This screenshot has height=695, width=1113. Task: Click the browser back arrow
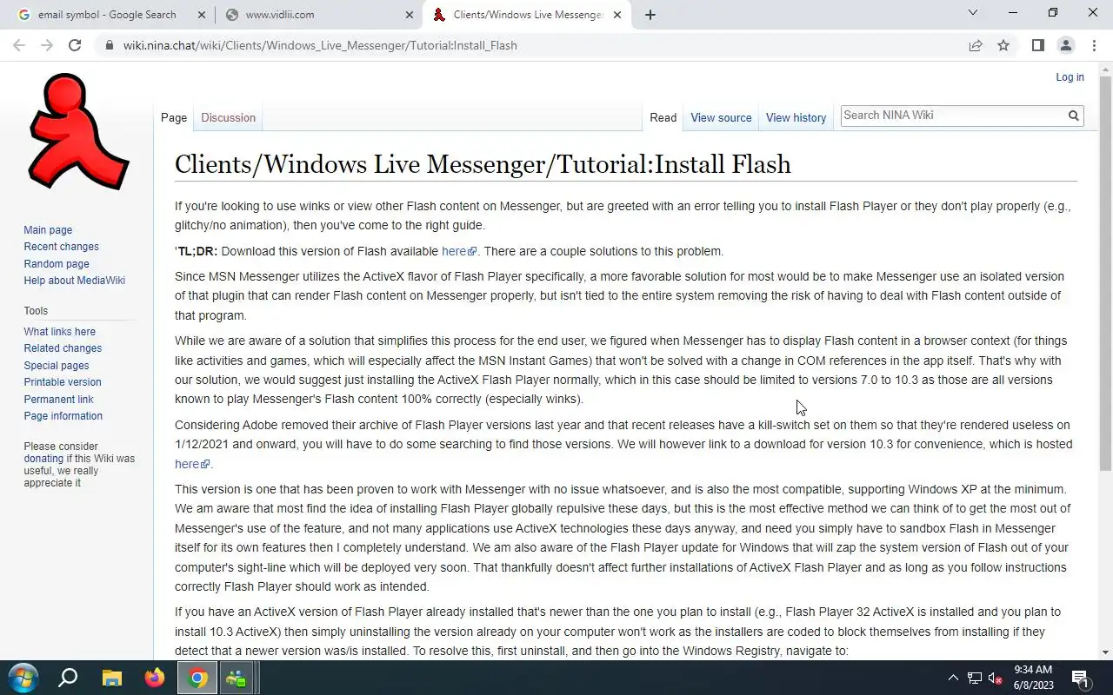coord(19,45)
